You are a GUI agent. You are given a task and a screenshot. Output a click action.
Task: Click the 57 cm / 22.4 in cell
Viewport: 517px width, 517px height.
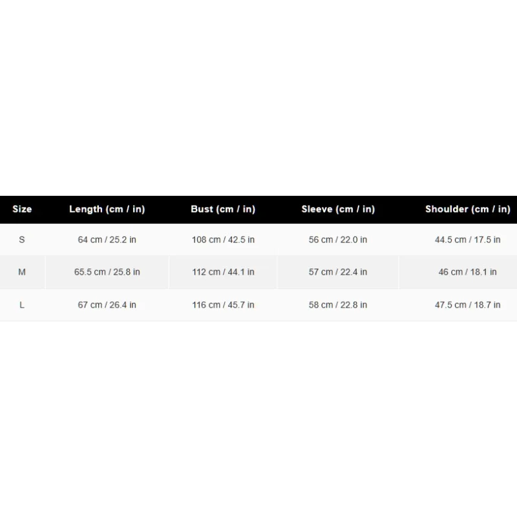point(337,272)
